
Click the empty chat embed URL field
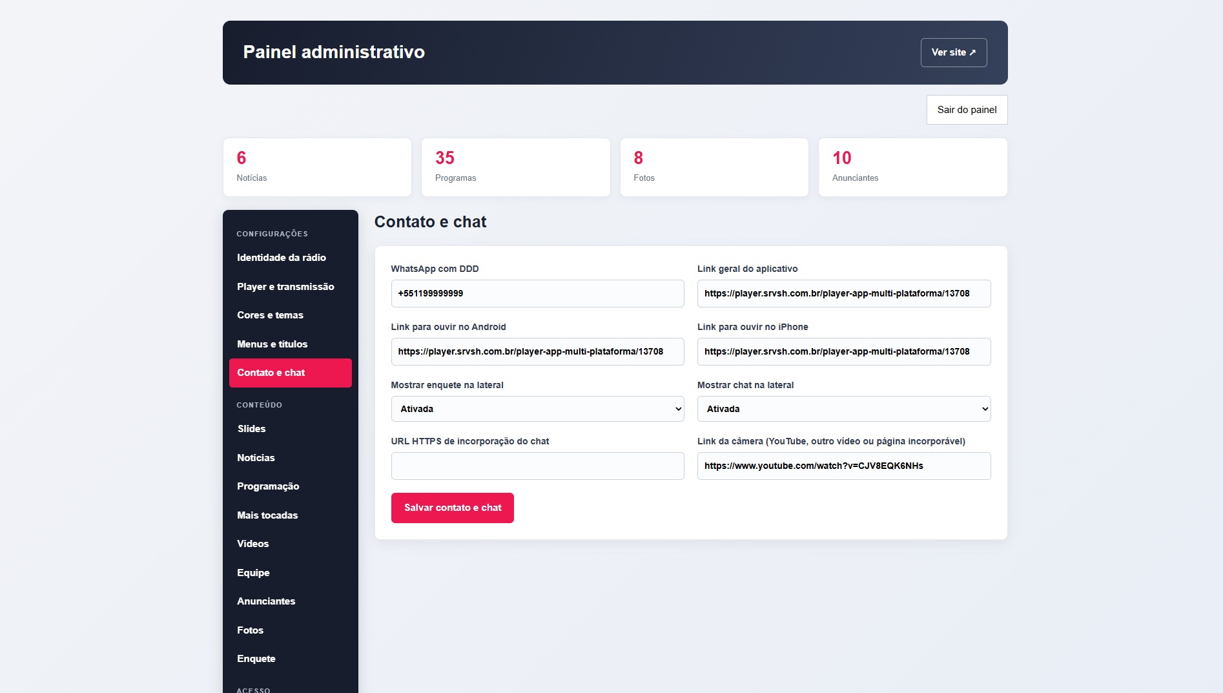[x=537, y=466]
